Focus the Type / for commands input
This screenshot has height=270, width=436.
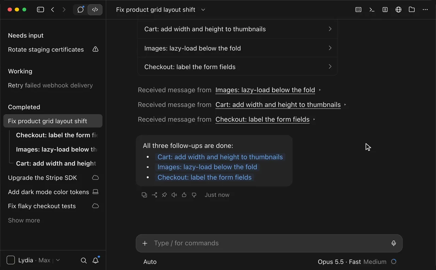[269, 243]
